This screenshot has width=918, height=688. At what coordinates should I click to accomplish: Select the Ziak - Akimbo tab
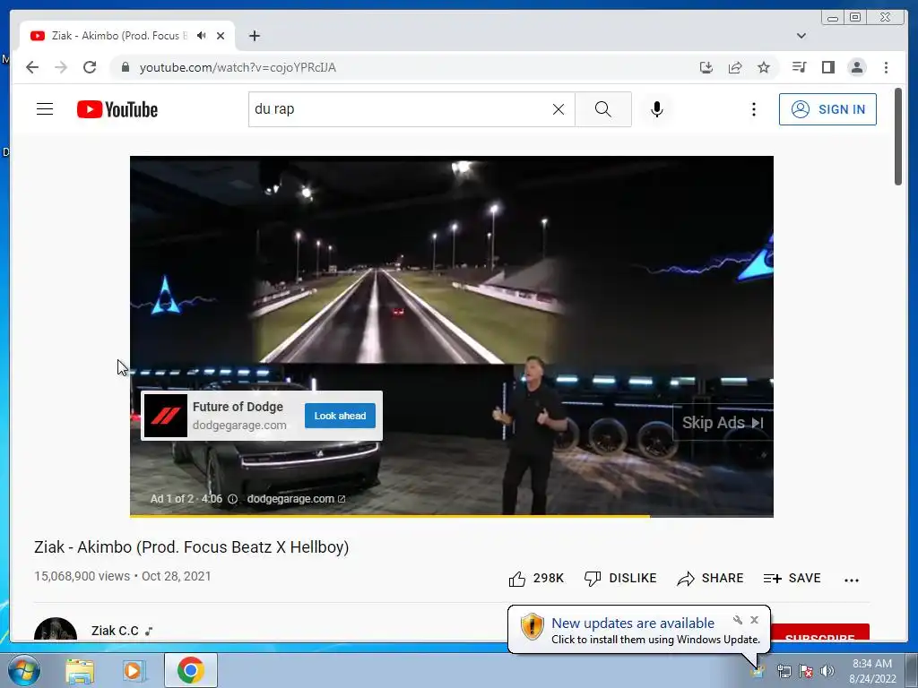coord(126,36)
